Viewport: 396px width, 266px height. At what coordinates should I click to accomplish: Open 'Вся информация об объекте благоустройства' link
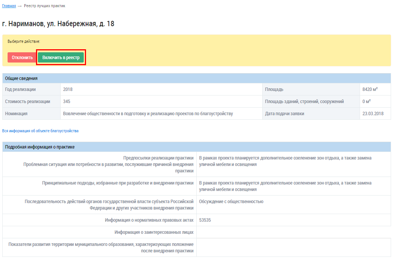pos(41,131)
